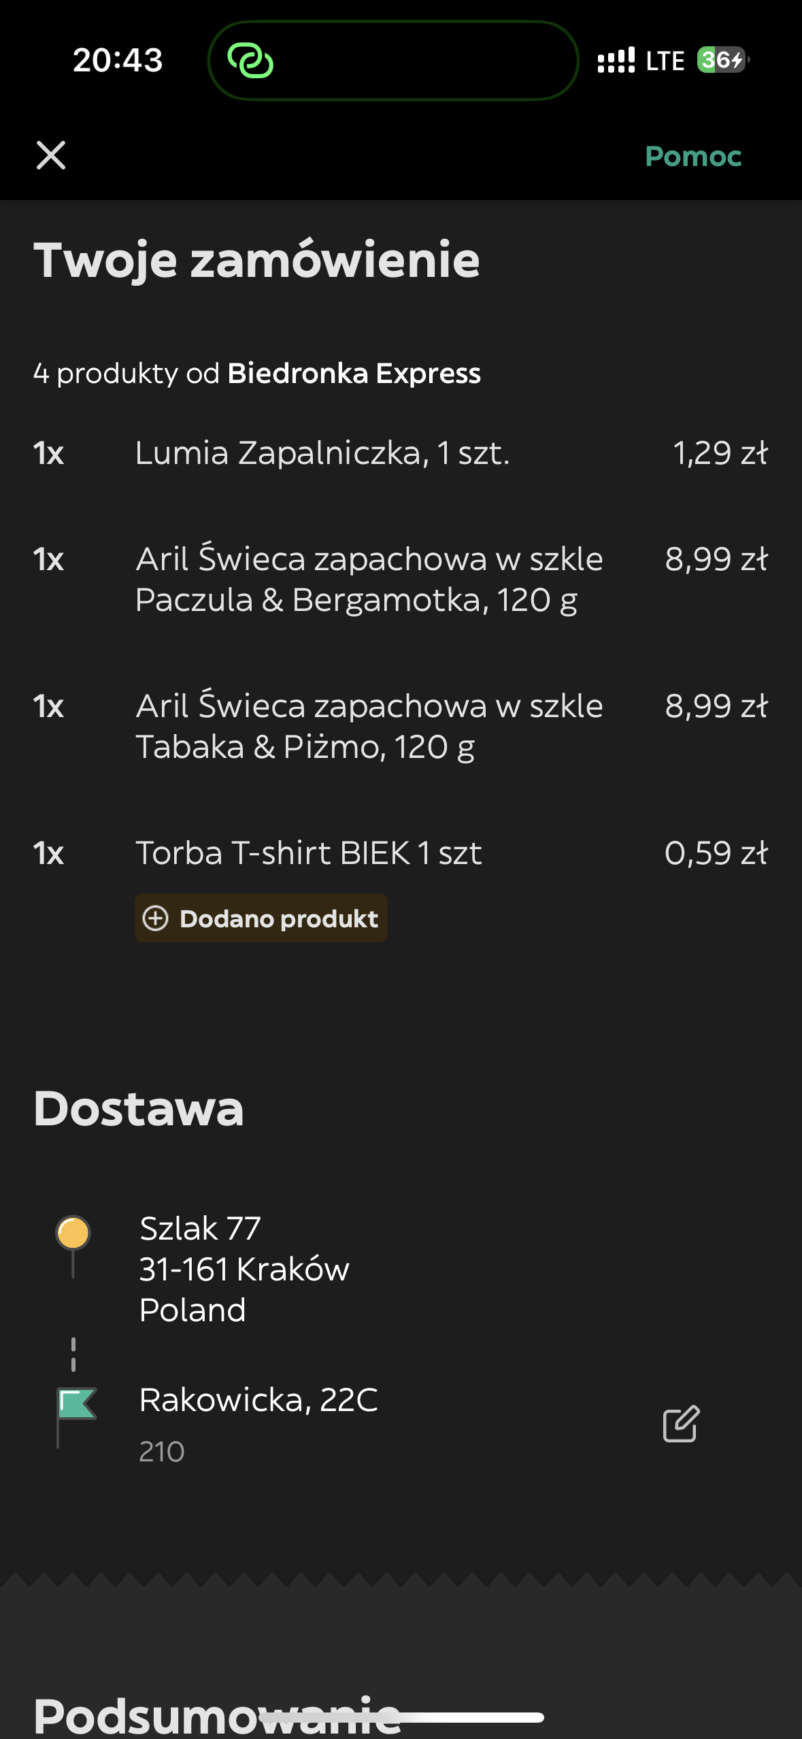Tap the yellow pickup location pin

[x=73, y=1233]
